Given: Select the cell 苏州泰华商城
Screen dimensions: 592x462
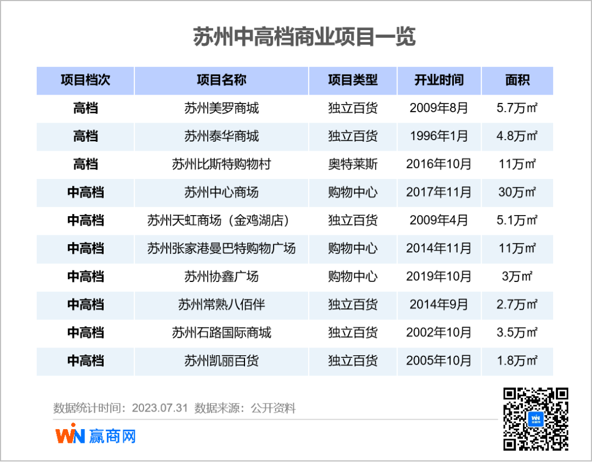Looking at the screenshot, I should (x=221, y=136).
